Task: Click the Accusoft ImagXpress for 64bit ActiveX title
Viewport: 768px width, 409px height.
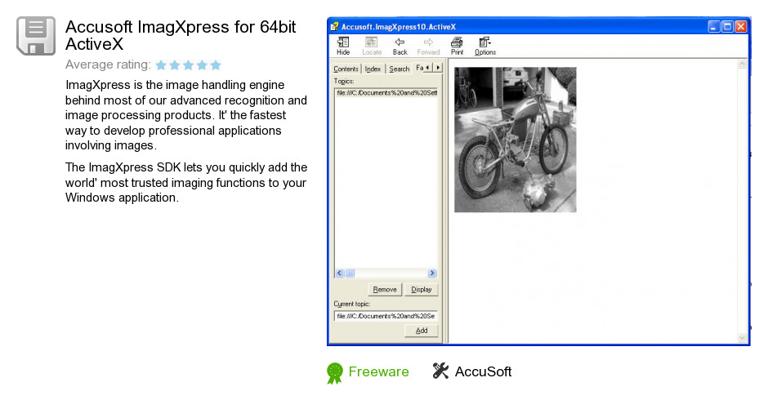Action: point(181,35)
